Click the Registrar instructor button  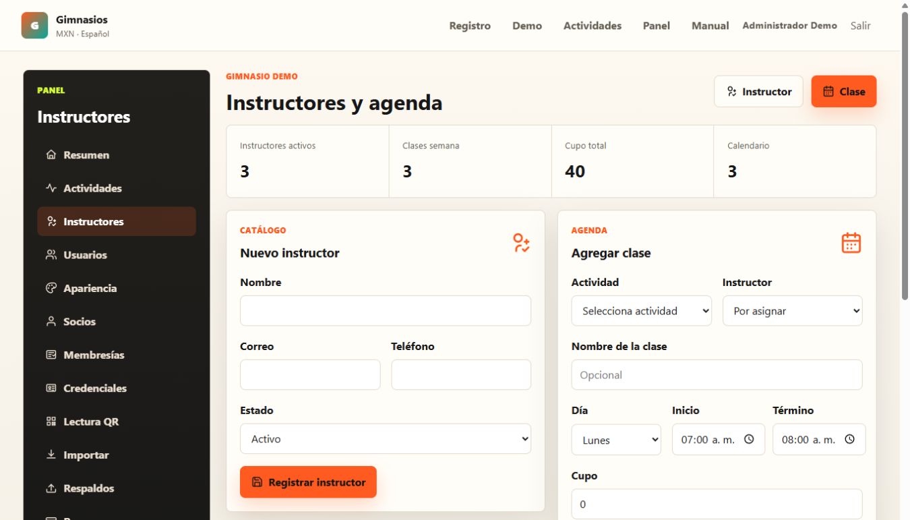tap(308, 482)
